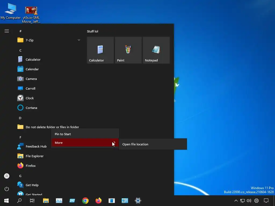This screenshot has height=206, width=275.
Task: Open the Clock app
Action: [49, 98]
